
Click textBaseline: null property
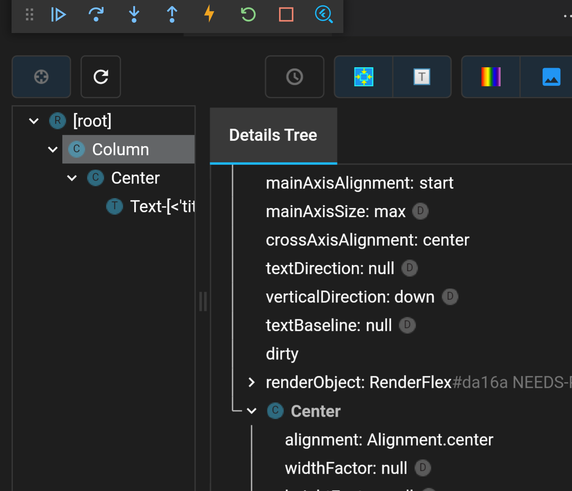pyautogui.click(x=329, y=326)
